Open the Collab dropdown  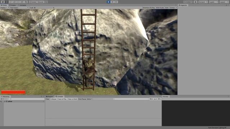click(x=188, y=2)
